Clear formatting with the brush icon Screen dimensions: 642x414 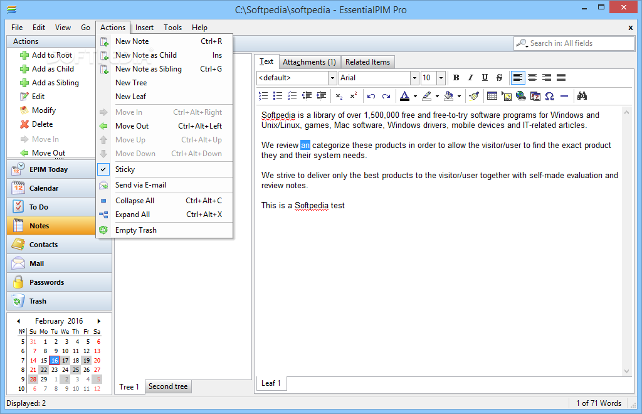coord(474,96)
